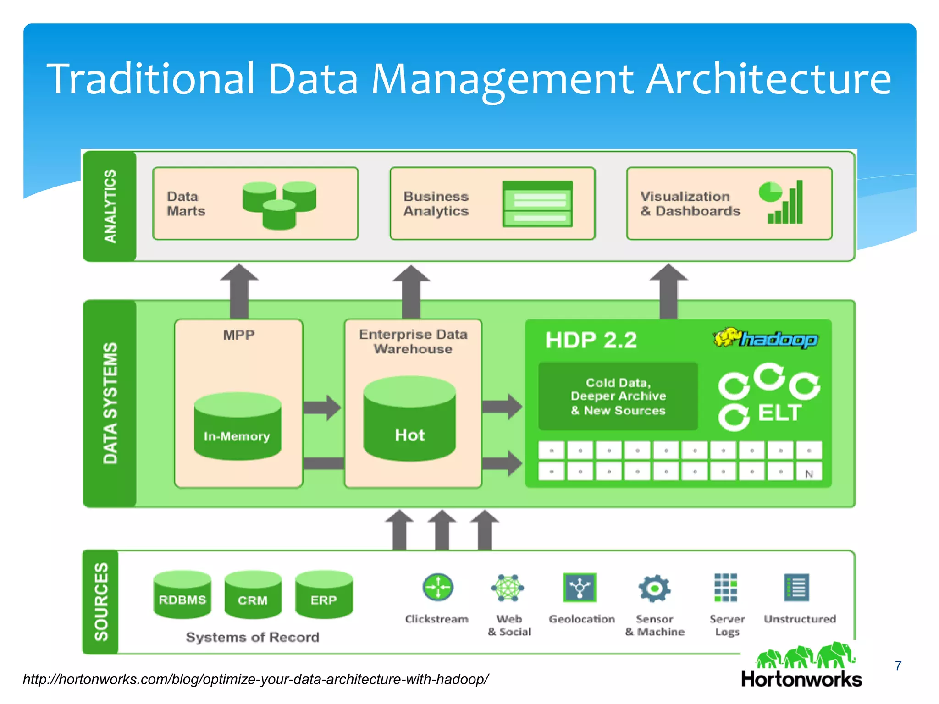
Task: Select the Server Logs grid icon
Action: (726, 588)
